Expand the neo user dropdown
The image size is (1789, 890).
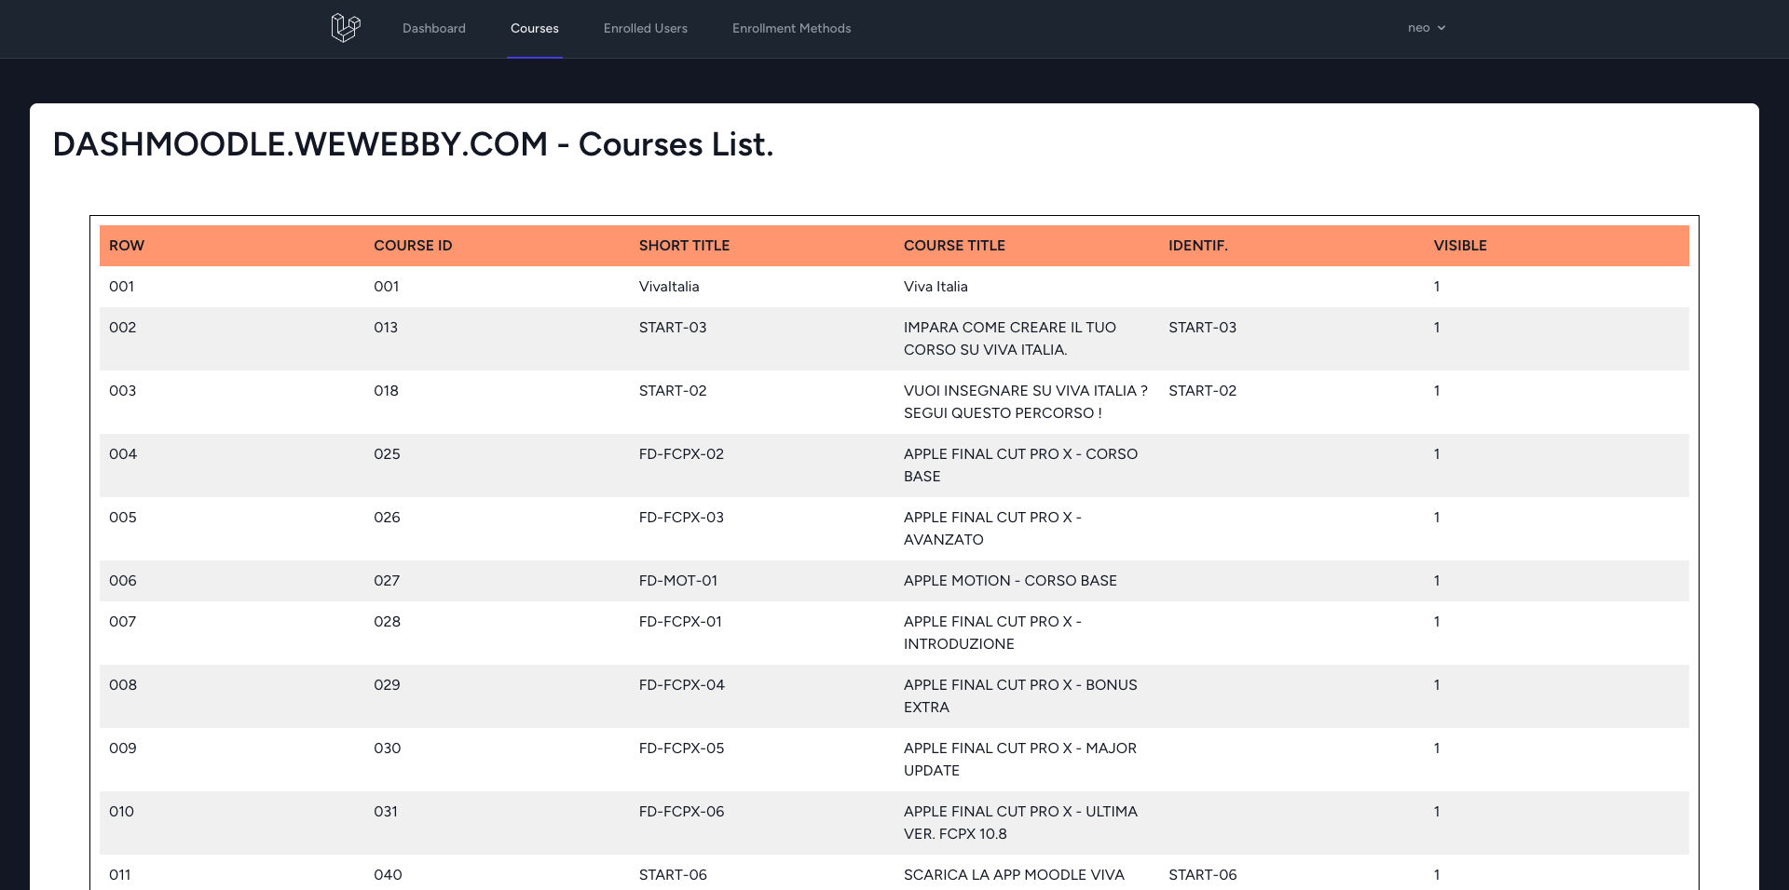coord(1427,28)
